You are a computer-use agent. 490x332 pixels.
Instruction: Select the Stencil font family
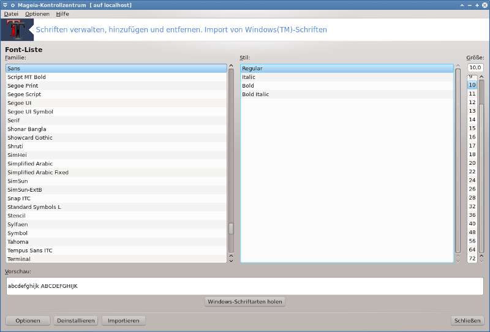(116, 216)
